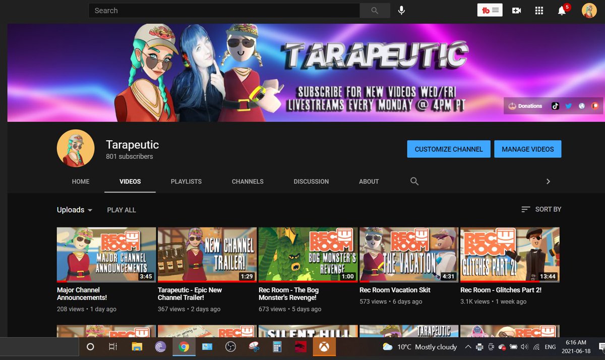Open the account avatar menu

[589, 11]
